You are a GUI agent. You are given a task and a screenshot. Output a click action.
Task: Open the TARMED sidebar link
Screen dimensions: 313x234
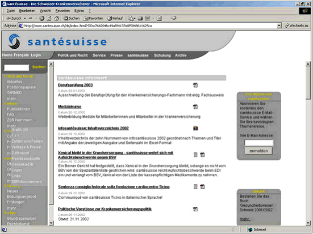[x=14, y=92]
